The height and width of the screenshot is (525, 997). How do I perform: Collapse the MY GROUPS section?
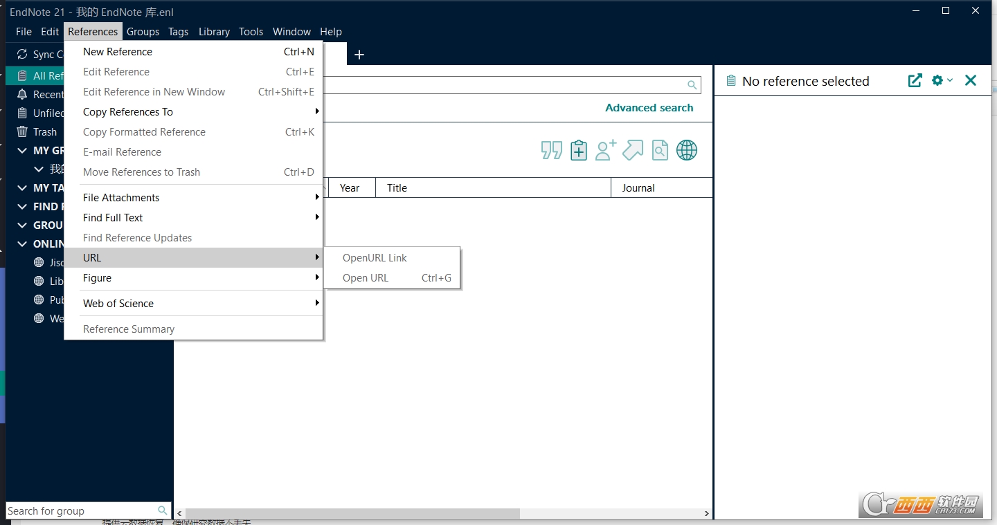pyautogui.click(x=22, y=151)
